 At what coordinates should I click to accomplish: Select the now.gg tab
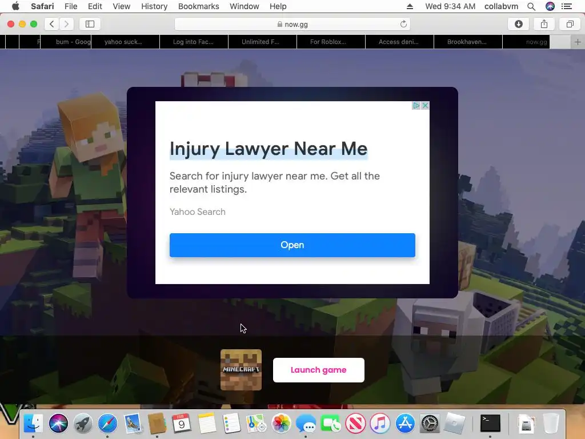[x=536, y=42]
